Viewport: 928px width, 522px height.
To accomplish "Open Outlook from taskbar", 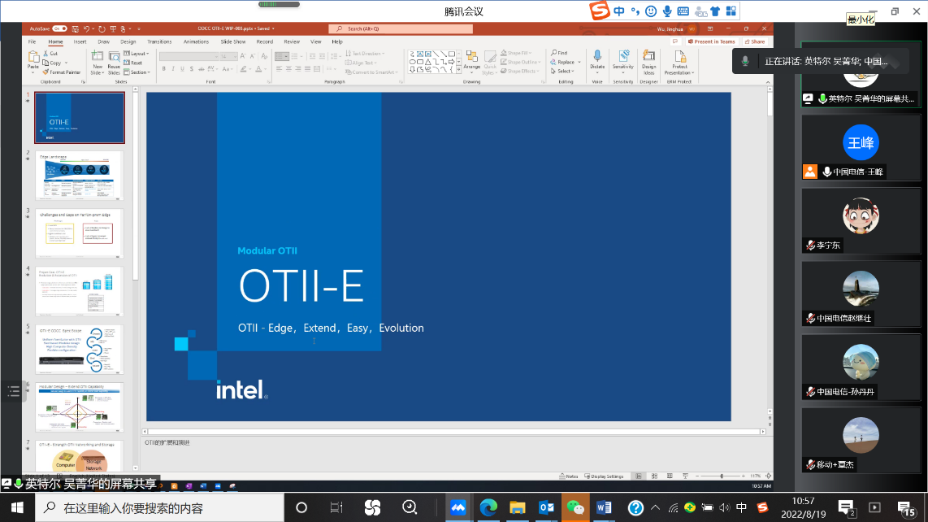I will [x=546, y=508].
